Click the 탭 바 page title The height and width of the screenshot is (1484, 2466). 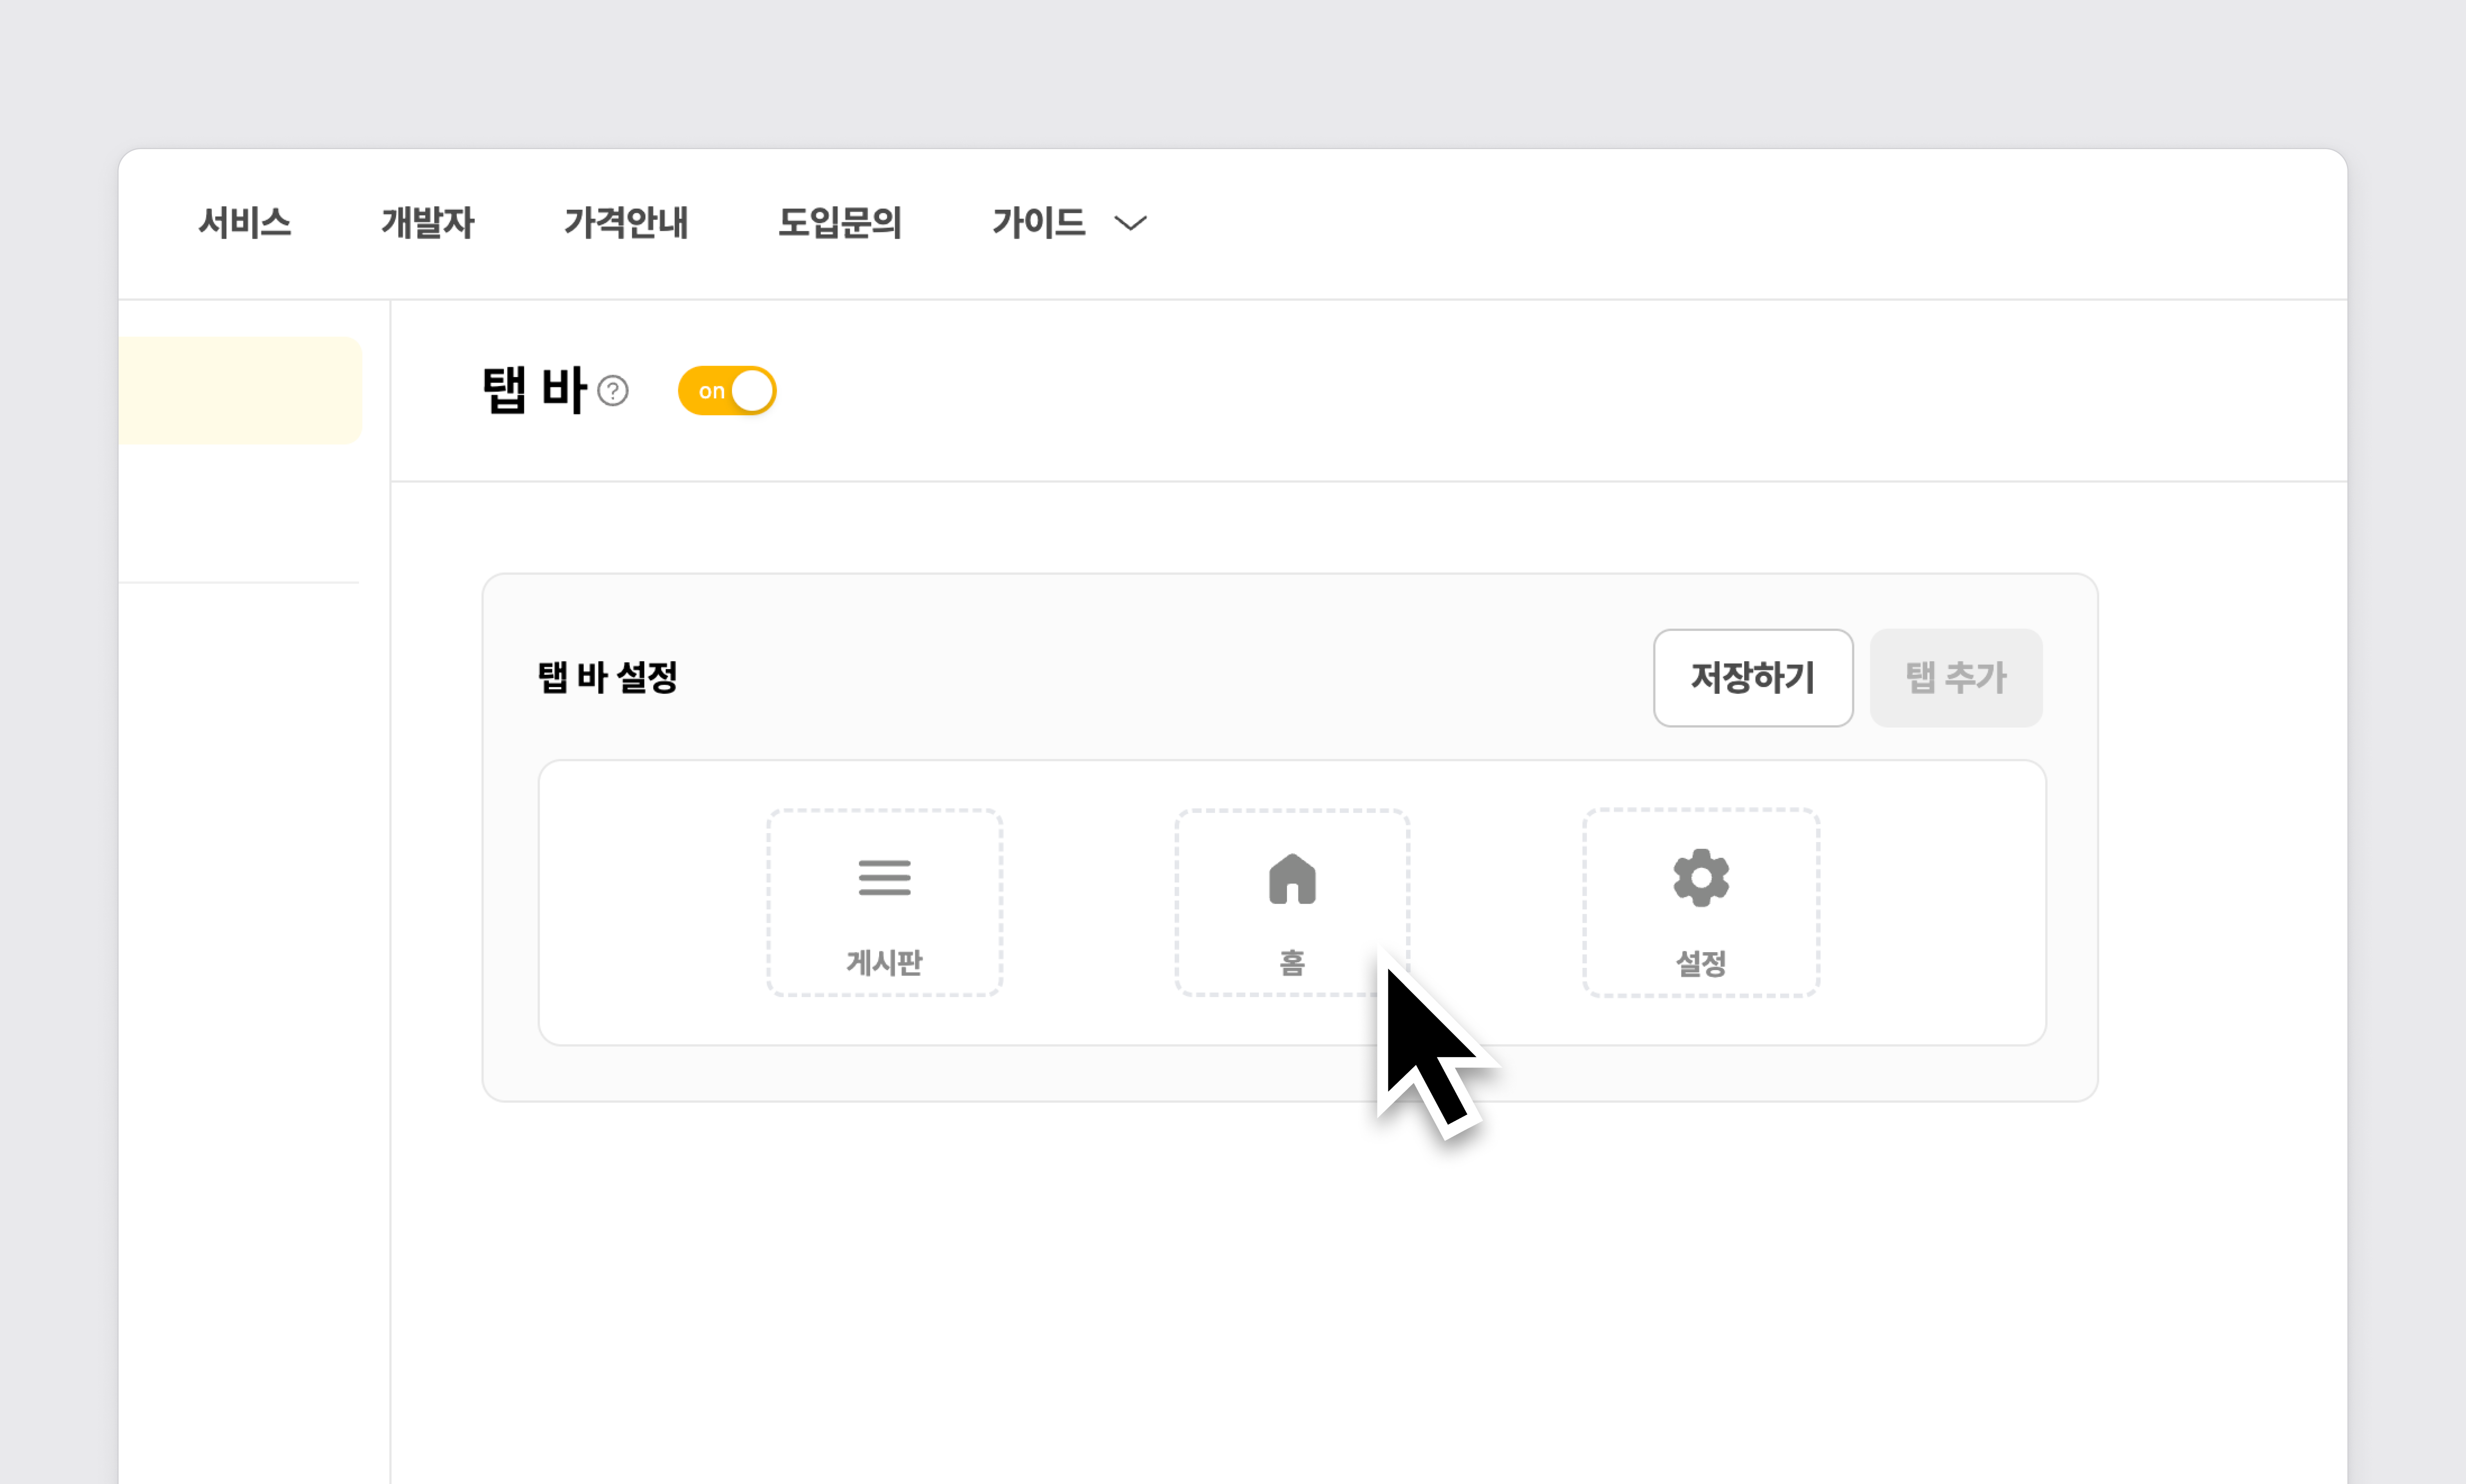534,391
